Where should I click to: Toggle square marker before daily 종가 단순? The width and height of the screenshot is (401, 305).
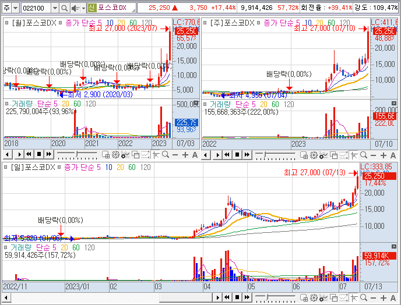coord(59,167)
